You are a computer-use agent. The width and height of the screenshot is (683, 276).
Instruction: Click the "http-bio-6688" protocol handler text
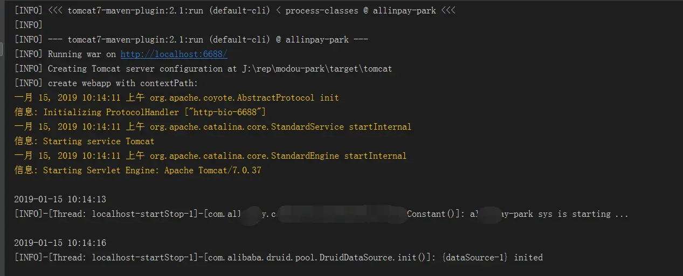click(234, 112)
